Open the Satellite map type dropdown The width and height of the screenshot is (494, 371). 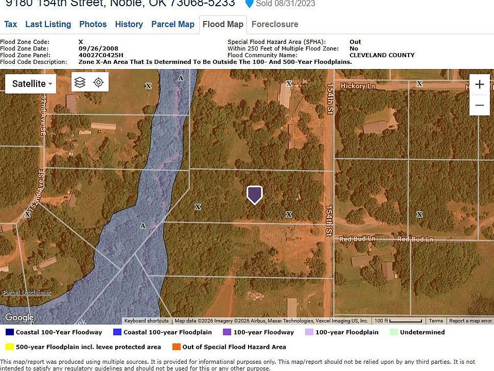click(31, 83)
